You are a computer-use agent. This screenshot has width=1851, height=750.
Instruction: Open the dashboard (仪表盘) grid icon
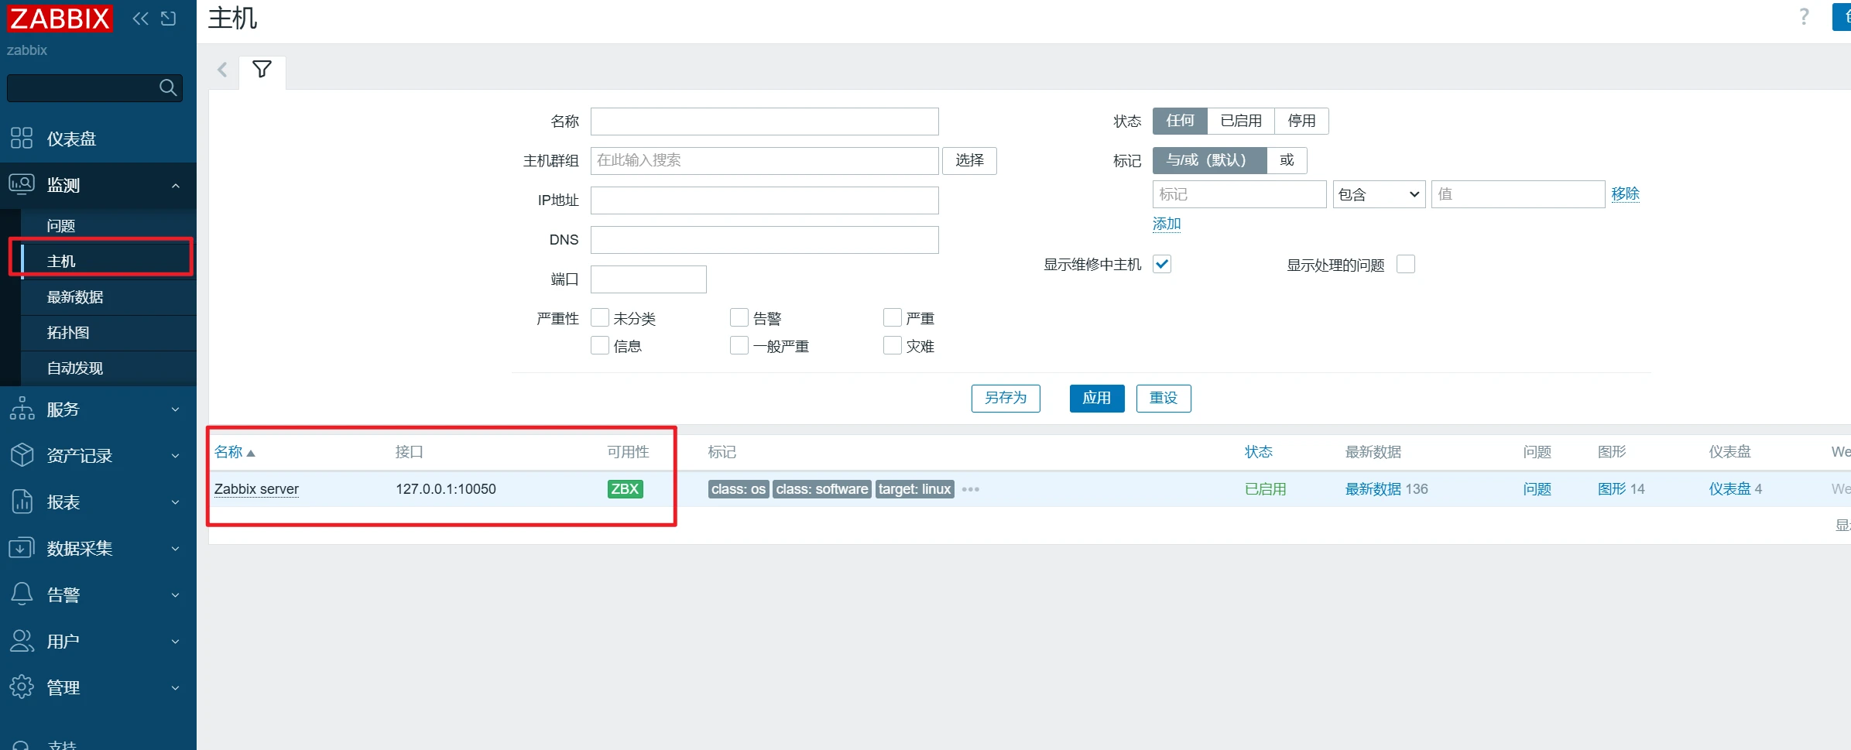click(x=22, y=139)
